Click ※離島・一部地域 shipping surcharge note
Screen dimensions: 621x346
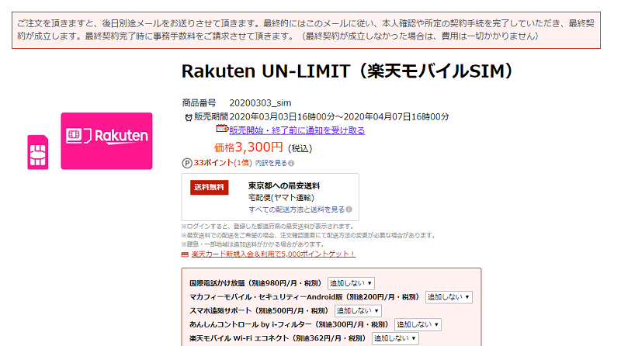click(x=254, y=244)
